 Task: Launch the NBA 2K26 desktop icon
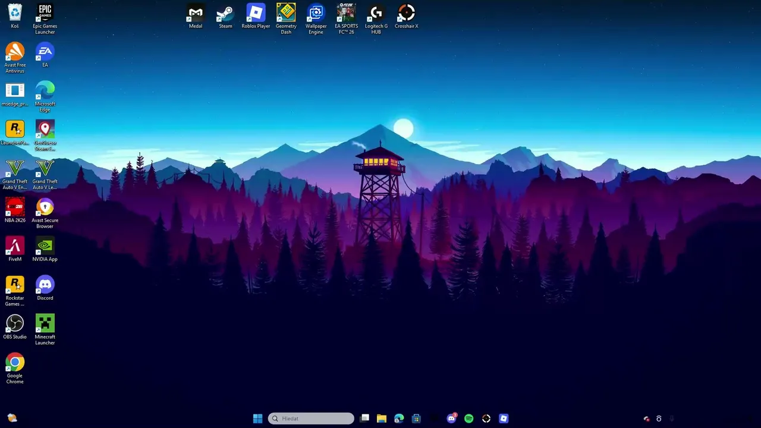coord(15,211)
